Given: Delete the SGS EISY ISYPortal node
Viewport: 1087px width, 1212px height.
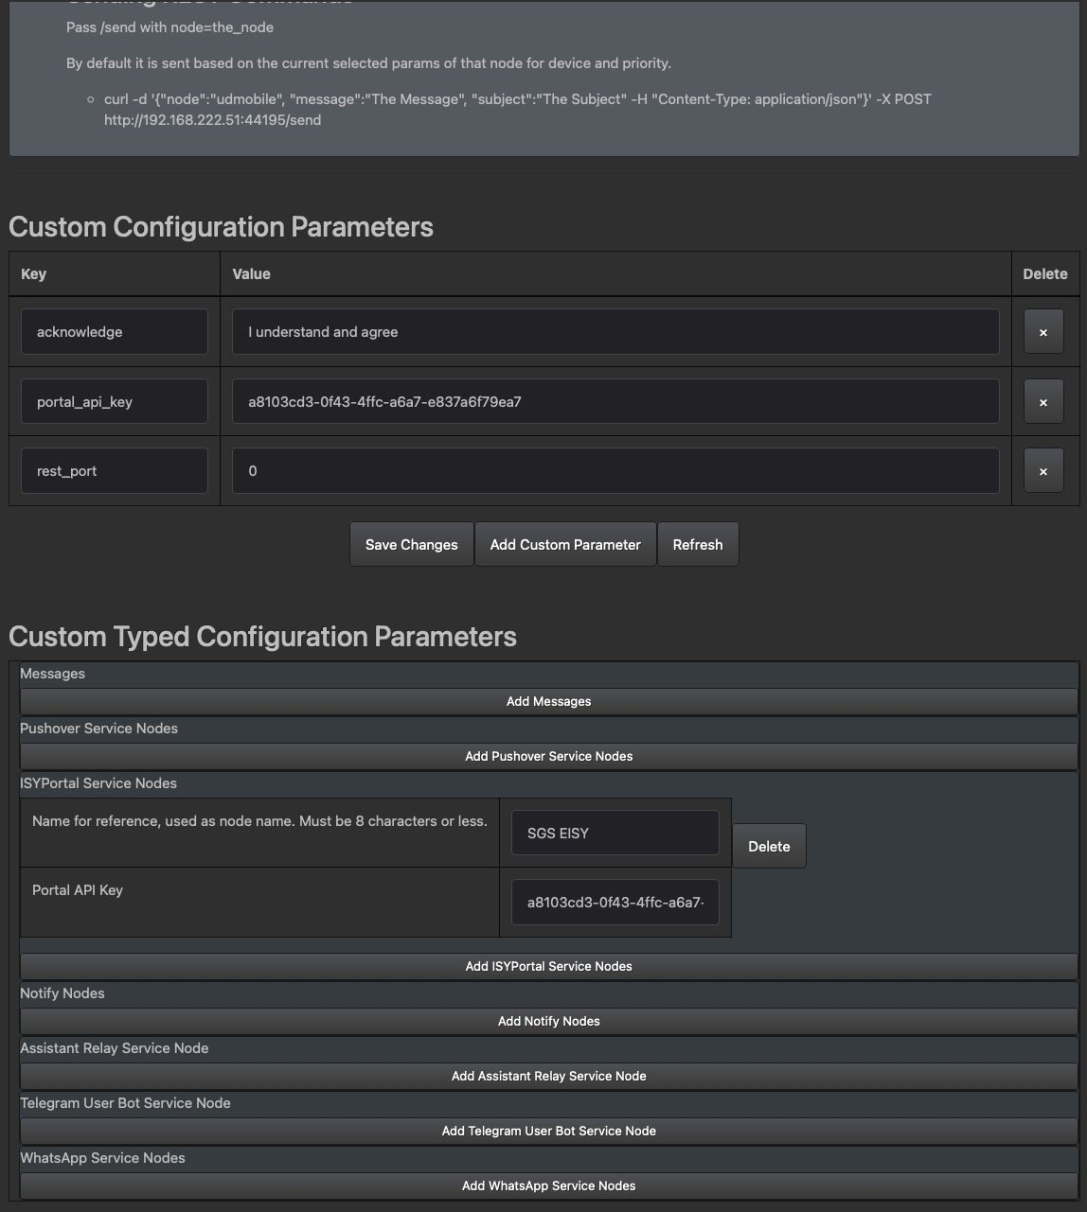Looking at the screenshot, I should pyautogui.click(x=769, y=846).
